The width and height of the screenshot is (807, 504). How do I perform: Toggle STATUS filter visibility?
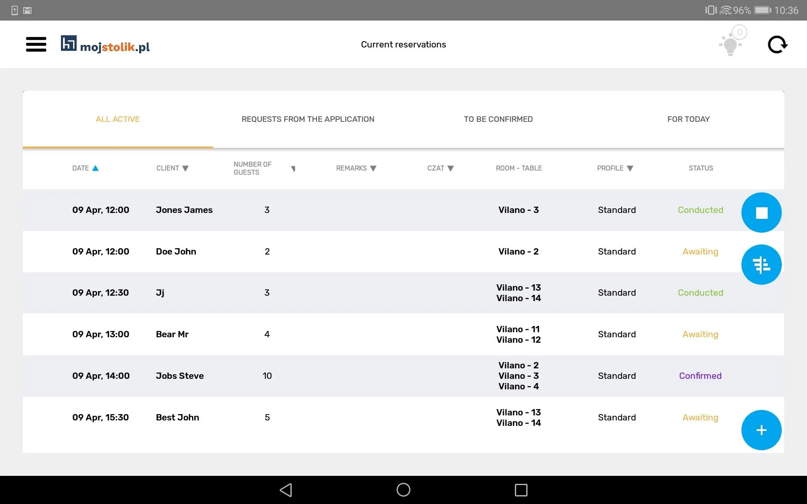(x=701, y=168)
